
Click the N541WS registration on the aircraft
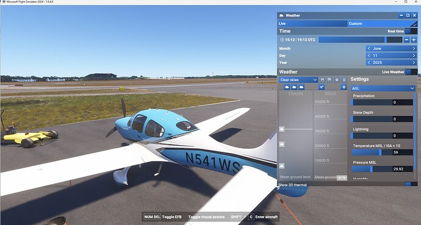[x=212, y=163]
